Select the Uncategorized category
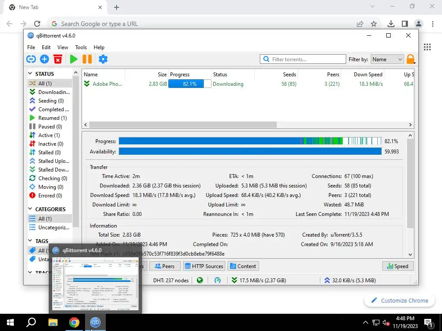The image size is (442, 331). pyautogui.click(x=50, y=228)
